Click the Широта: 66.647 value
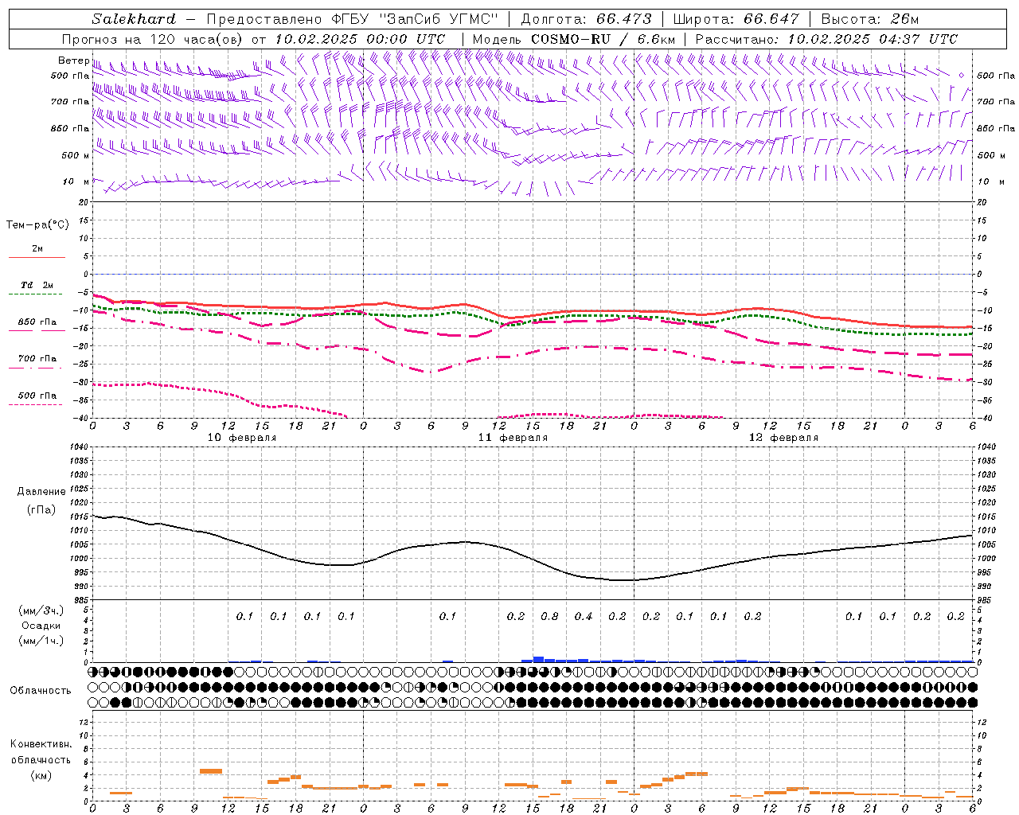Image resolution: width=1019 pixels, height=815 pixels. point(736,19)
